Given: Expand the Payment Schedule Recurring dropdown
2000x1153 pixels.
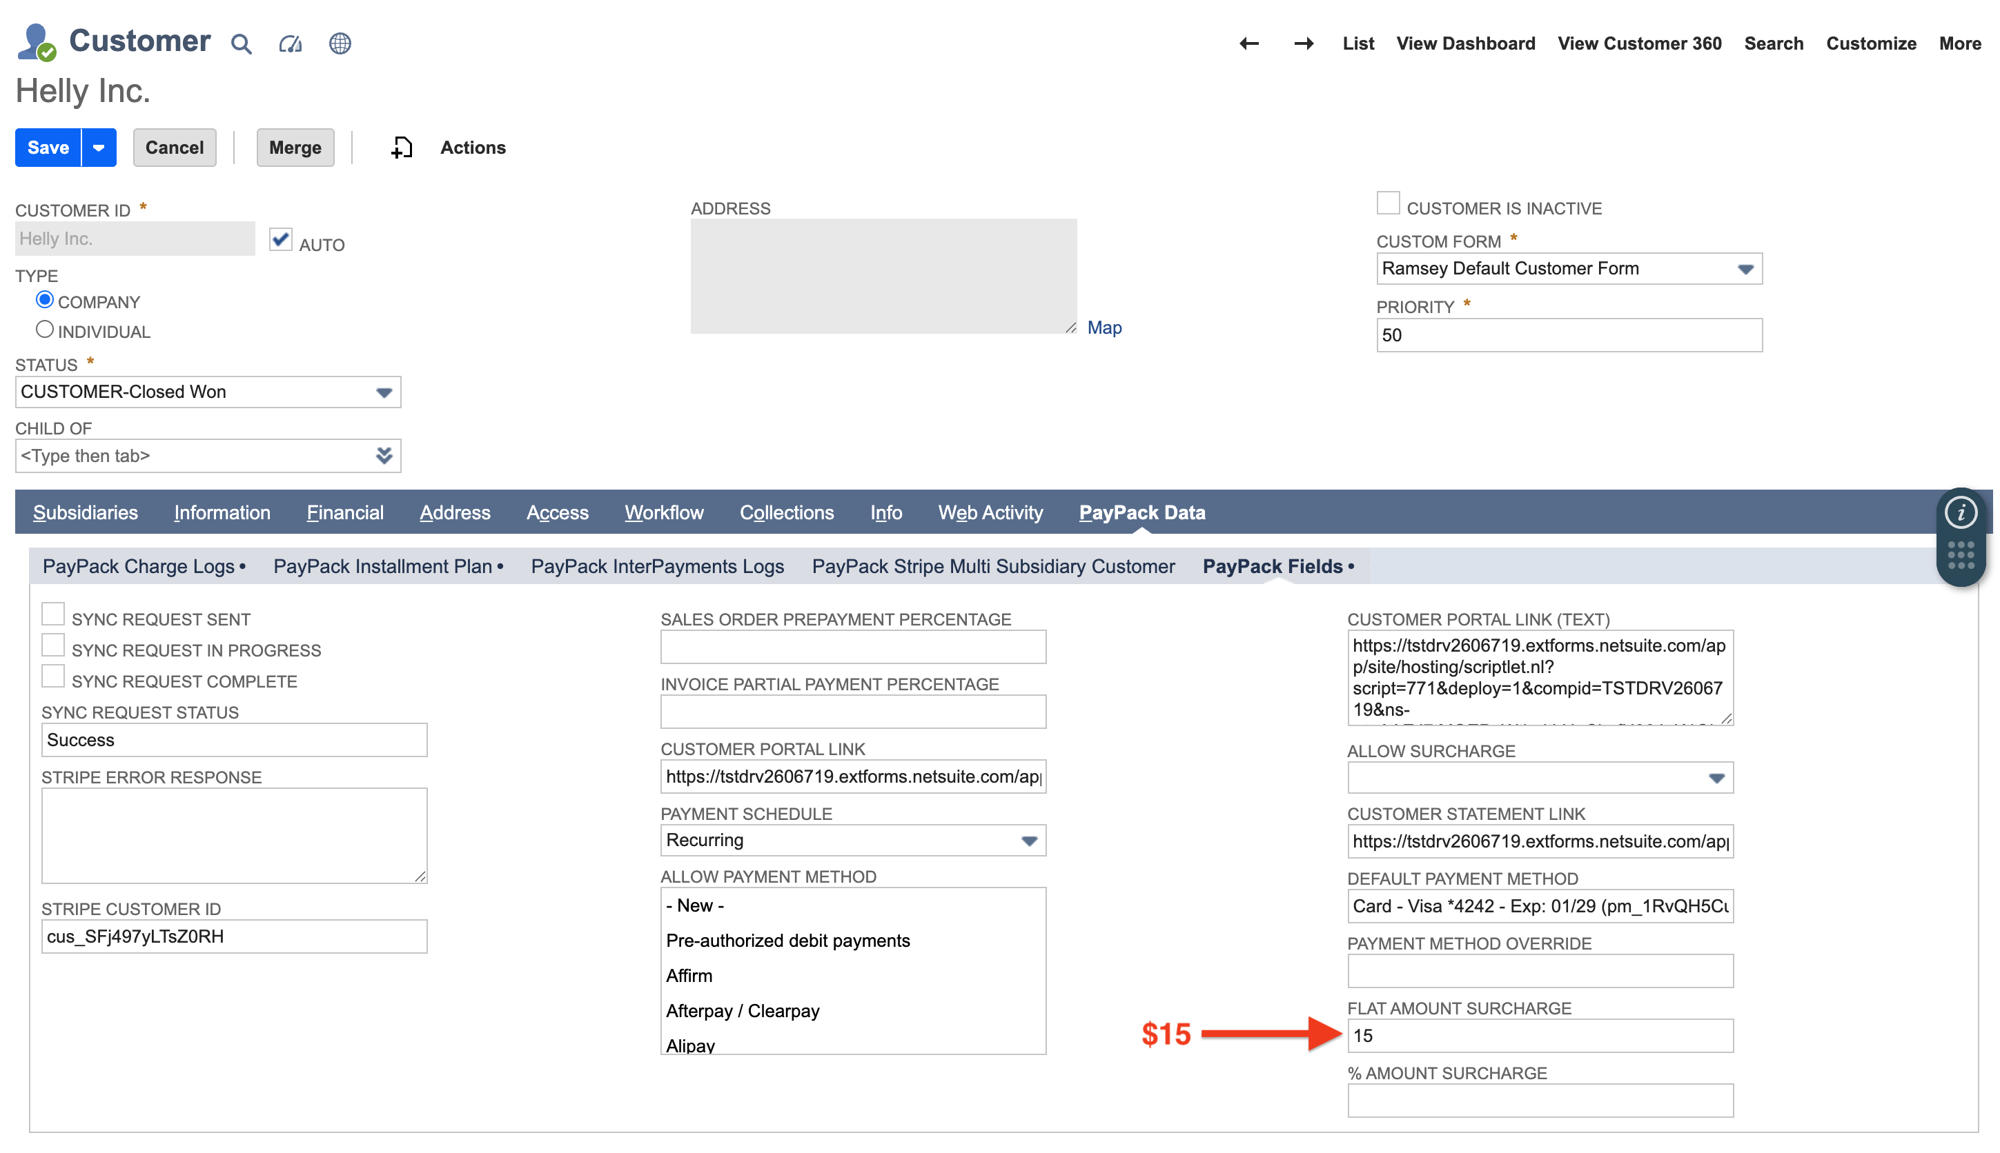Looking at the screenshot, I should coord(852,840).
